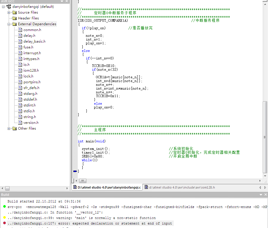This screenshot has height=228, width=268.
Task: Place cursor on OCR1A=t[music[note_n]] line
Action: (x=119, y=77)
